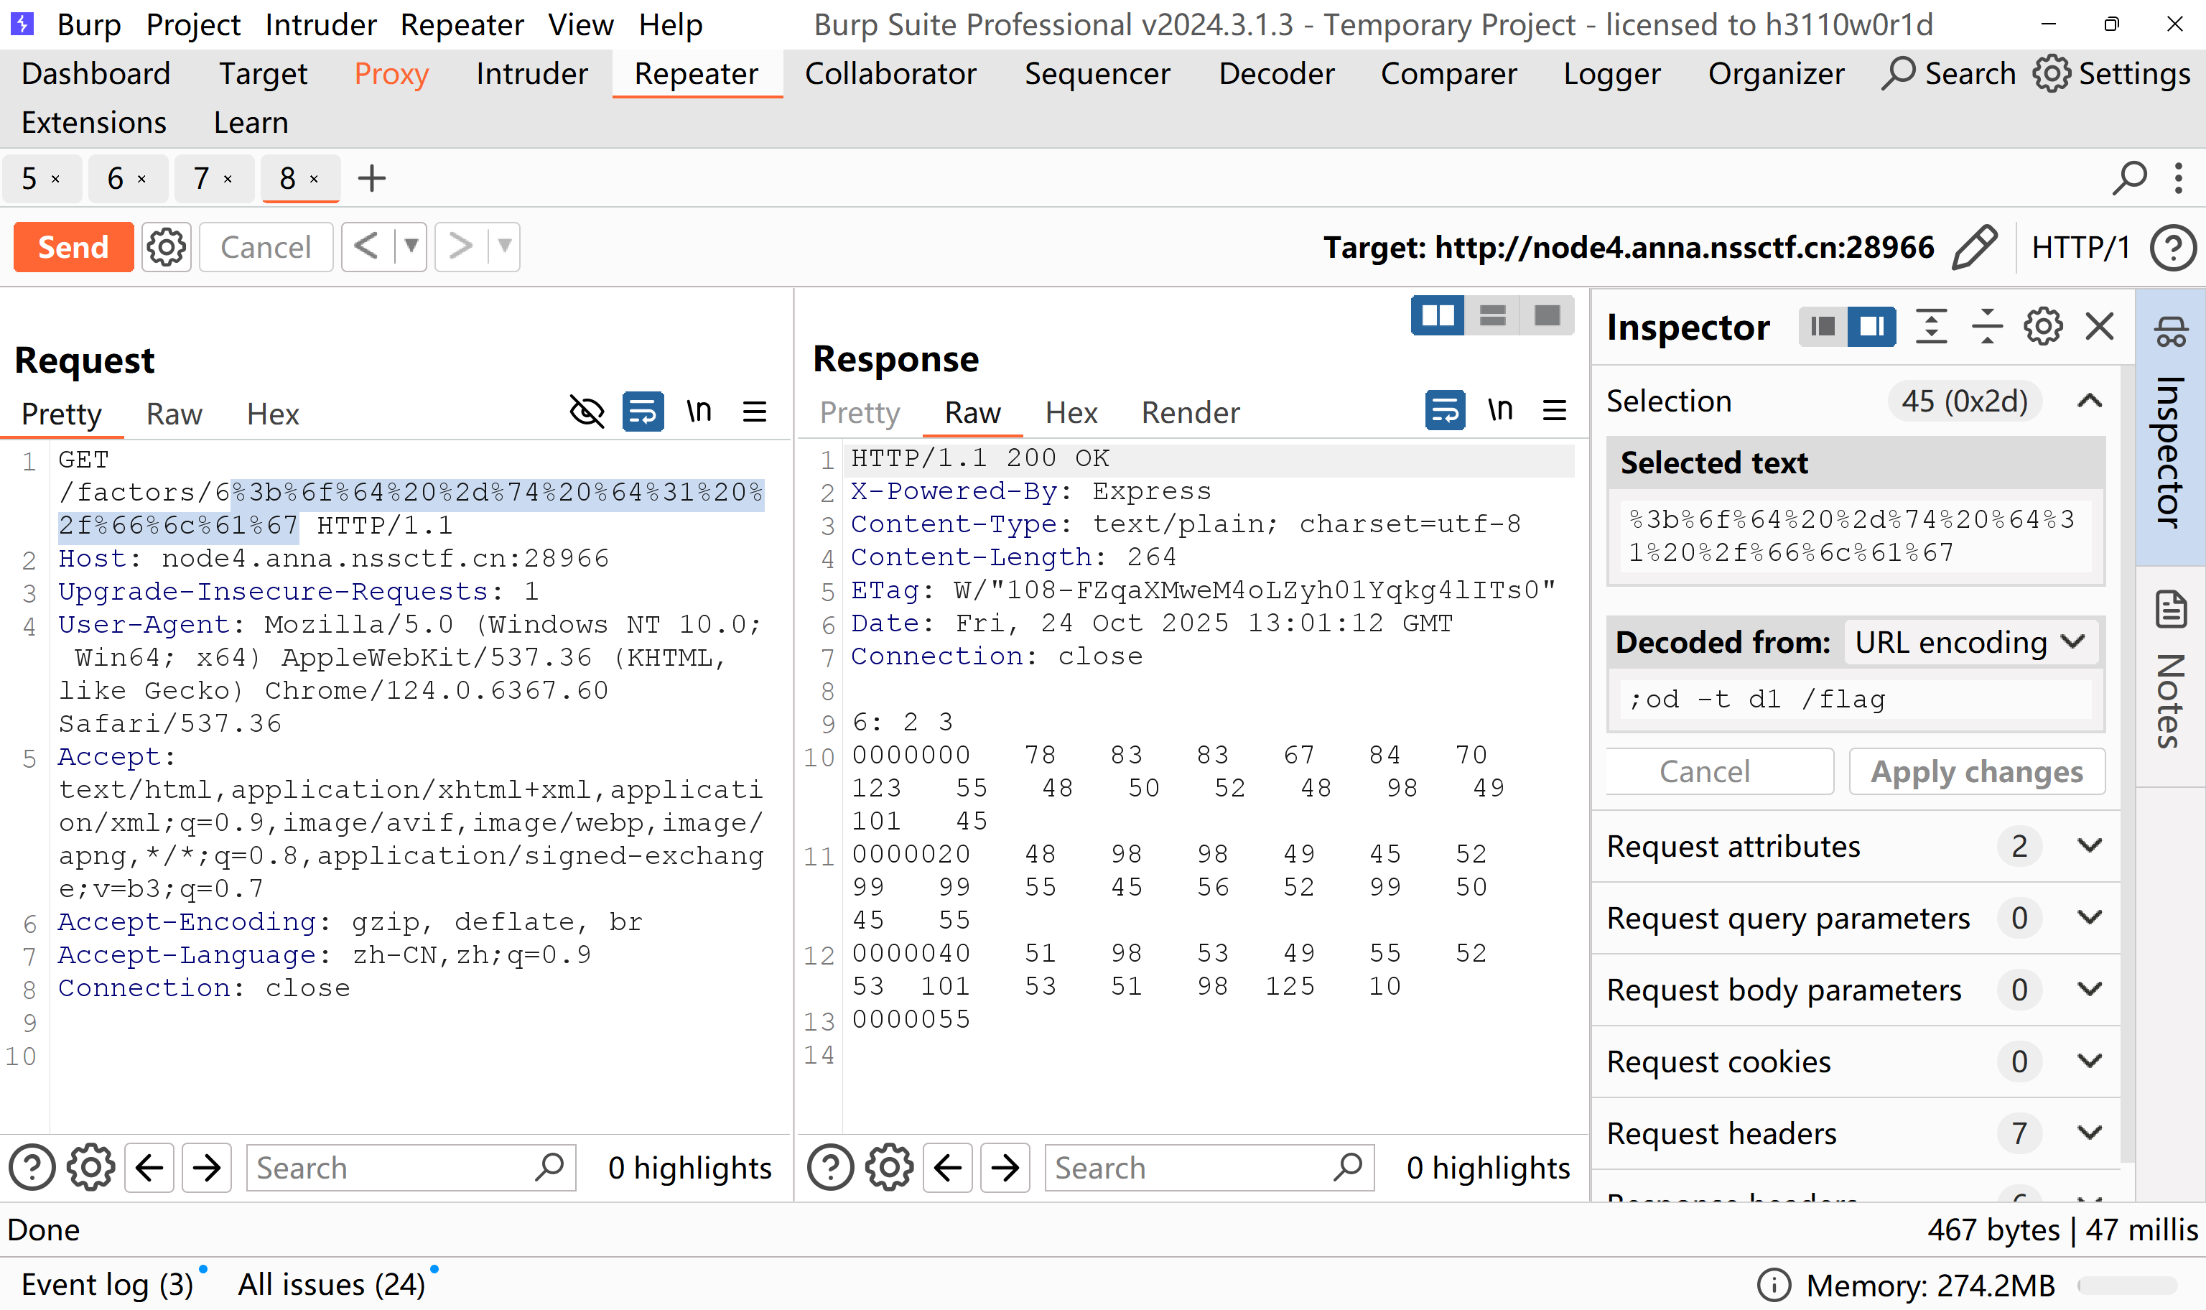Click Apply changes in Inspector

tap(1977, 771)
